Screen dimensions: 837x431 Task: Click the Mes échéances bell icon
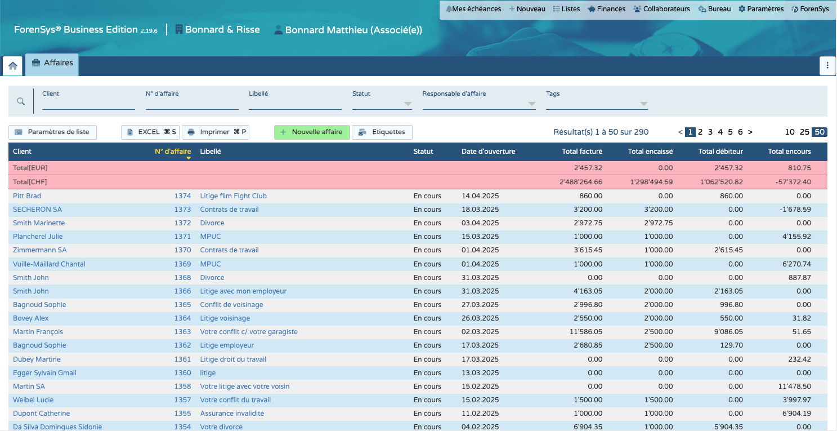(449, 9)
